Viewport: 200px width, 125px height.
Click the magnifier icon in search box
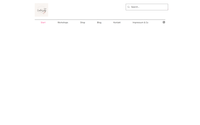pos(128,7)
